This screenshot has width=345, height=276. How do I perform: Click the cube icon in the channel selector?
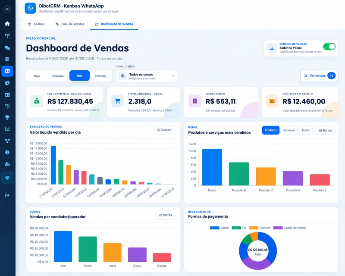pyautogui.click(x=122, y=76)
